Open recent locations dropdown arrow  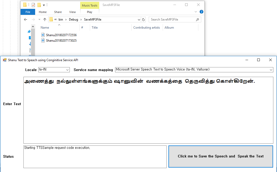(39, 20)
